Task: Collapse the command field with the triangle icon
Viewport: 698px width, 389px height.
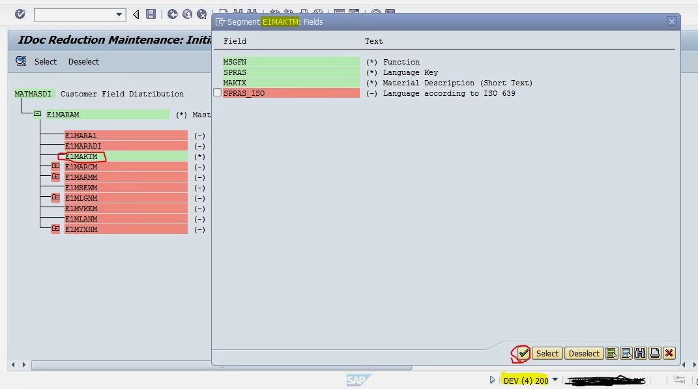Action: click(136, 15)
